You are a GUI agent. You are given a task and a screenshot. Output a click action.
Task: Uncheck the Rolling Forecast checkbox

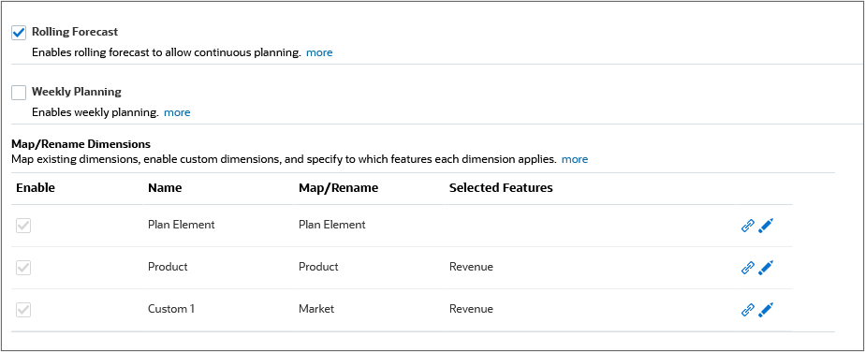(19, 33)
